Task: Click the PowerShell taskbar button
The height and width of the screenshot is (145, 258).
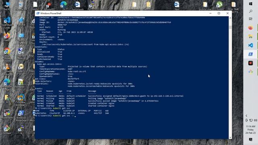Action: click(x=251, y=54)
